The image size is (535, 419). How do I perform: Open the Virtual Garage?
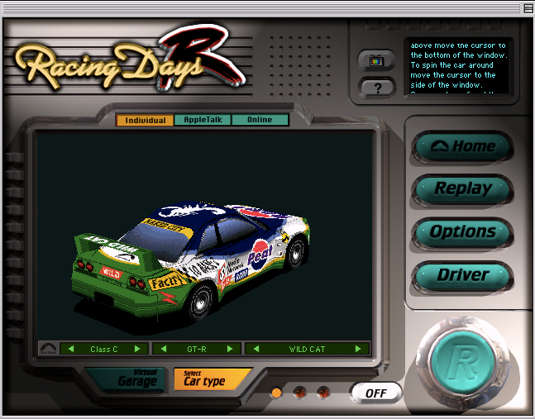[126, 379]
